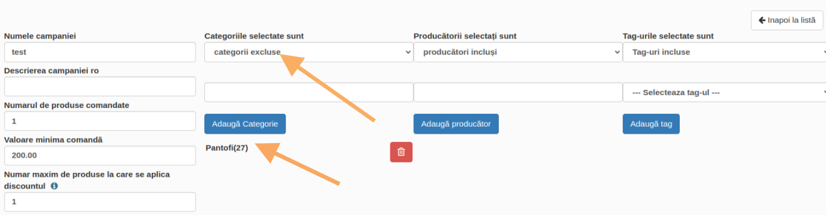Click the category search input field
The height and width of the screenshot is (215, 826).
[309, 92]
